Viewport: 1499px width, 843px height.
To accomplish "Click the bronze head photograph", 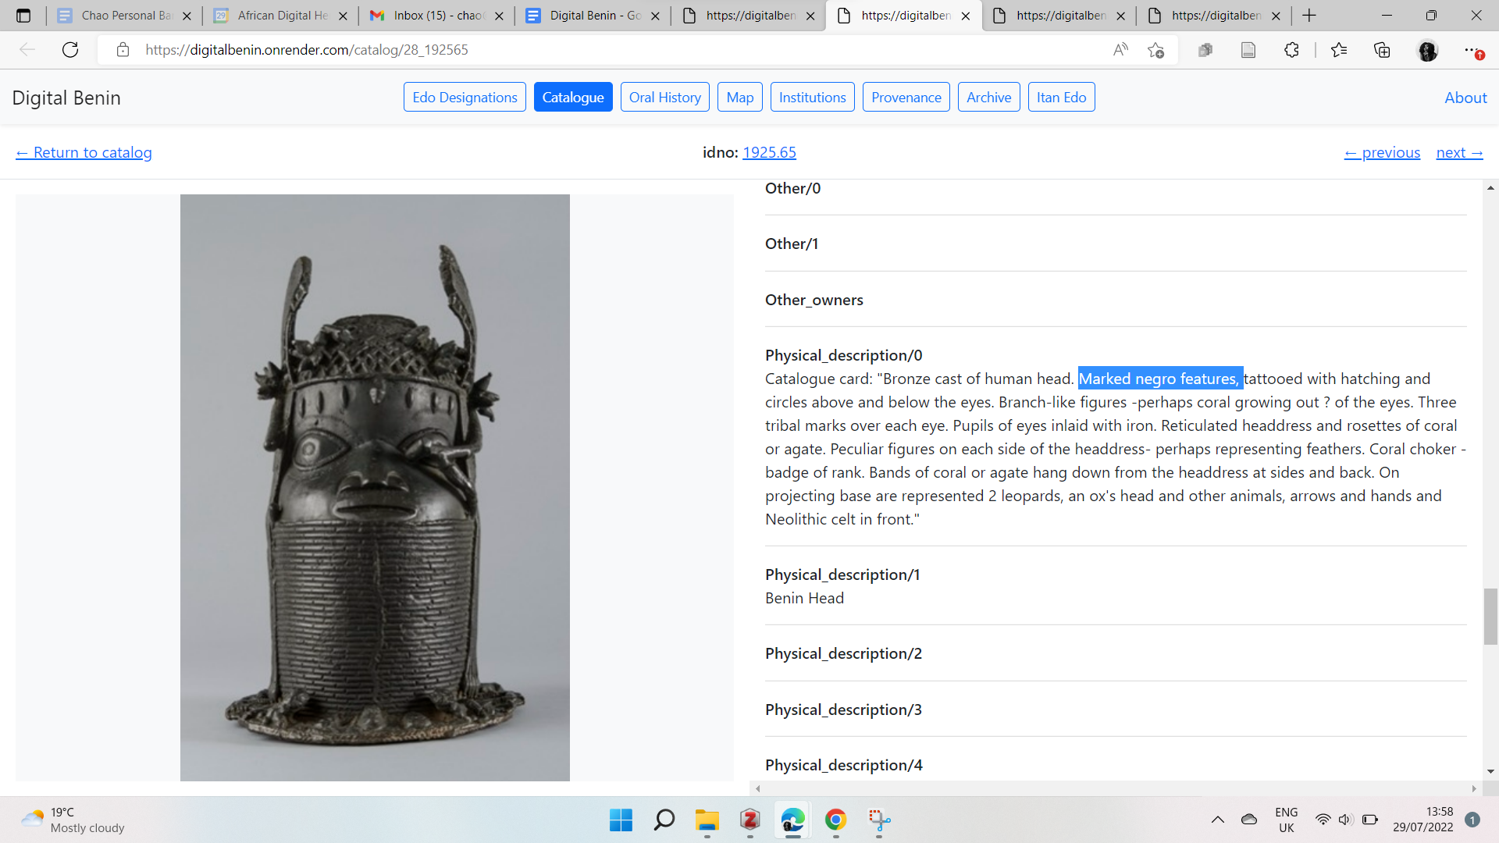I will pyautogui.click(x=375, y=488).
